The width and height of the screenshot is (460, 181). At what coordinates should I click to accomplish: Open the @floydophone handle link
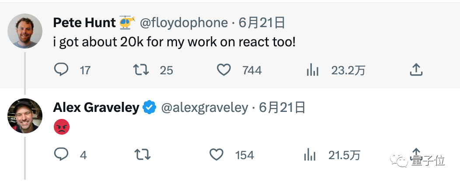[x=183, y=23]
